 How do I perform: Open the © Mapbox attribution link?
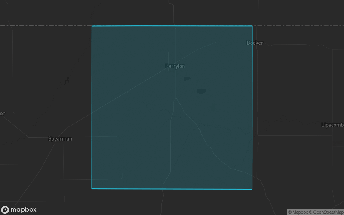point(298,212)
